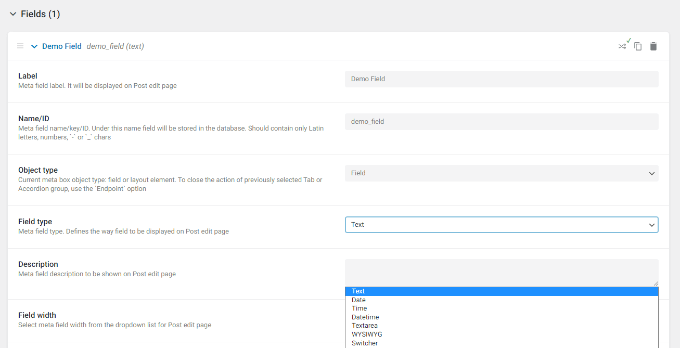Click the Demo Field title link
The width and height of the screenshot is (680, 348).
[62, 46]
